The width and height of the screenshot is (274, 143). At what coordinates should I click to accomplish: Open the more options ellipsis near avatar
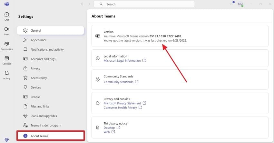[232, 4]
